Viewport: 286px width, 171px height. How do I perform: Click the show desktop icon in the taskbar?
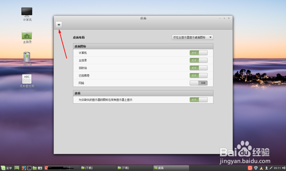click(16, 168)
